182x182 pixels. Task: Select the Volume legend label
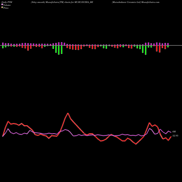pos(7,5)
